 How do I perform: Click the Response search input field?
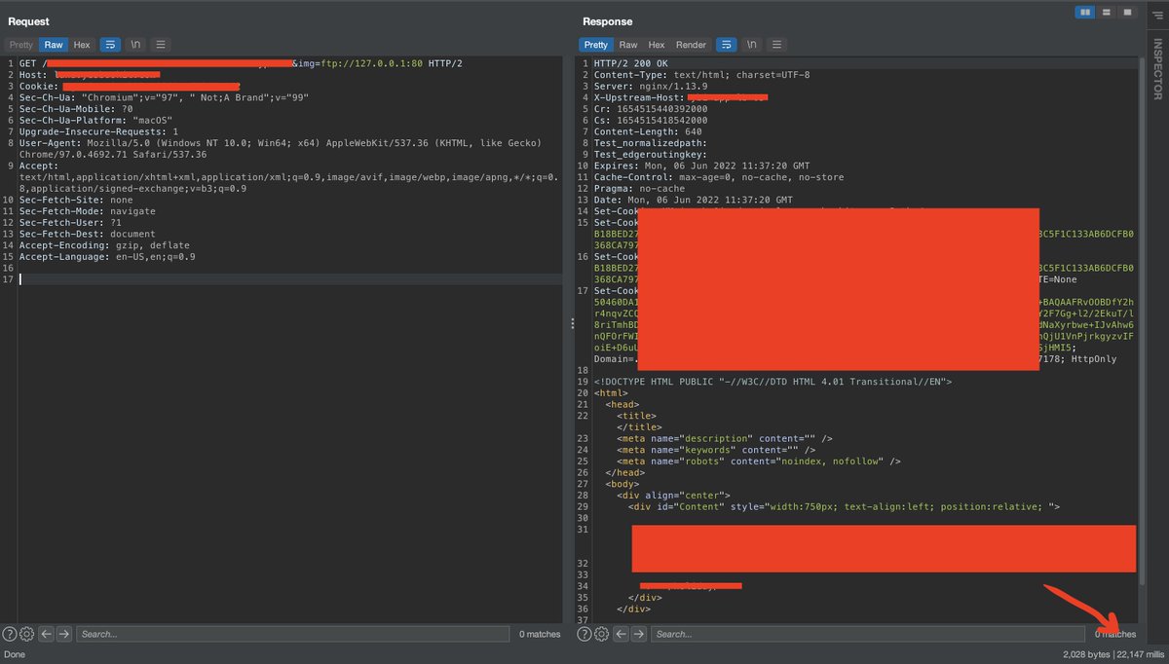[867, 634]
